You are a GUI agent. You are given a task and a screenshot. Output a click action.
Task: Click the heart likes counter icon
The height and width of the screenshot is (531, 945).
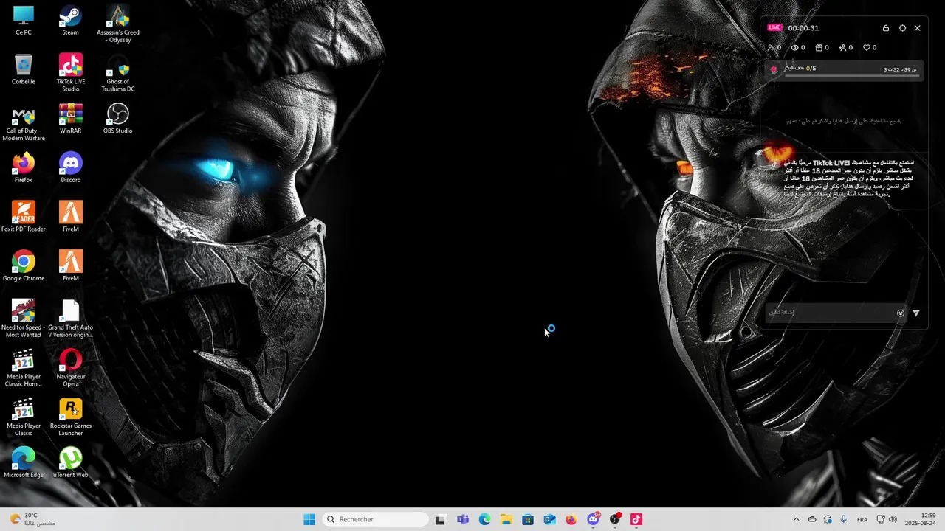coord(870,48)
